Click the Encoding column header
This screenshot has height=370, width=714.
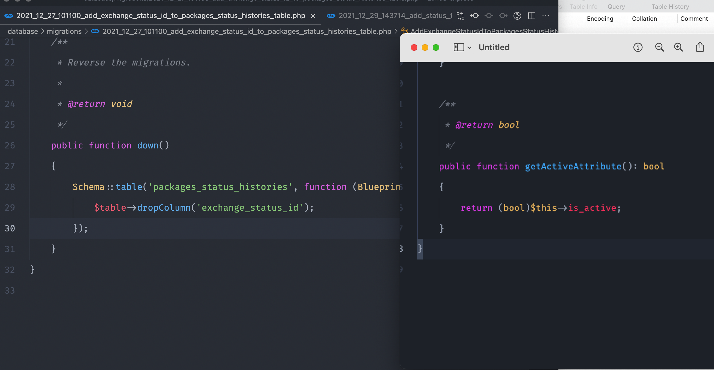pos(600,19)
